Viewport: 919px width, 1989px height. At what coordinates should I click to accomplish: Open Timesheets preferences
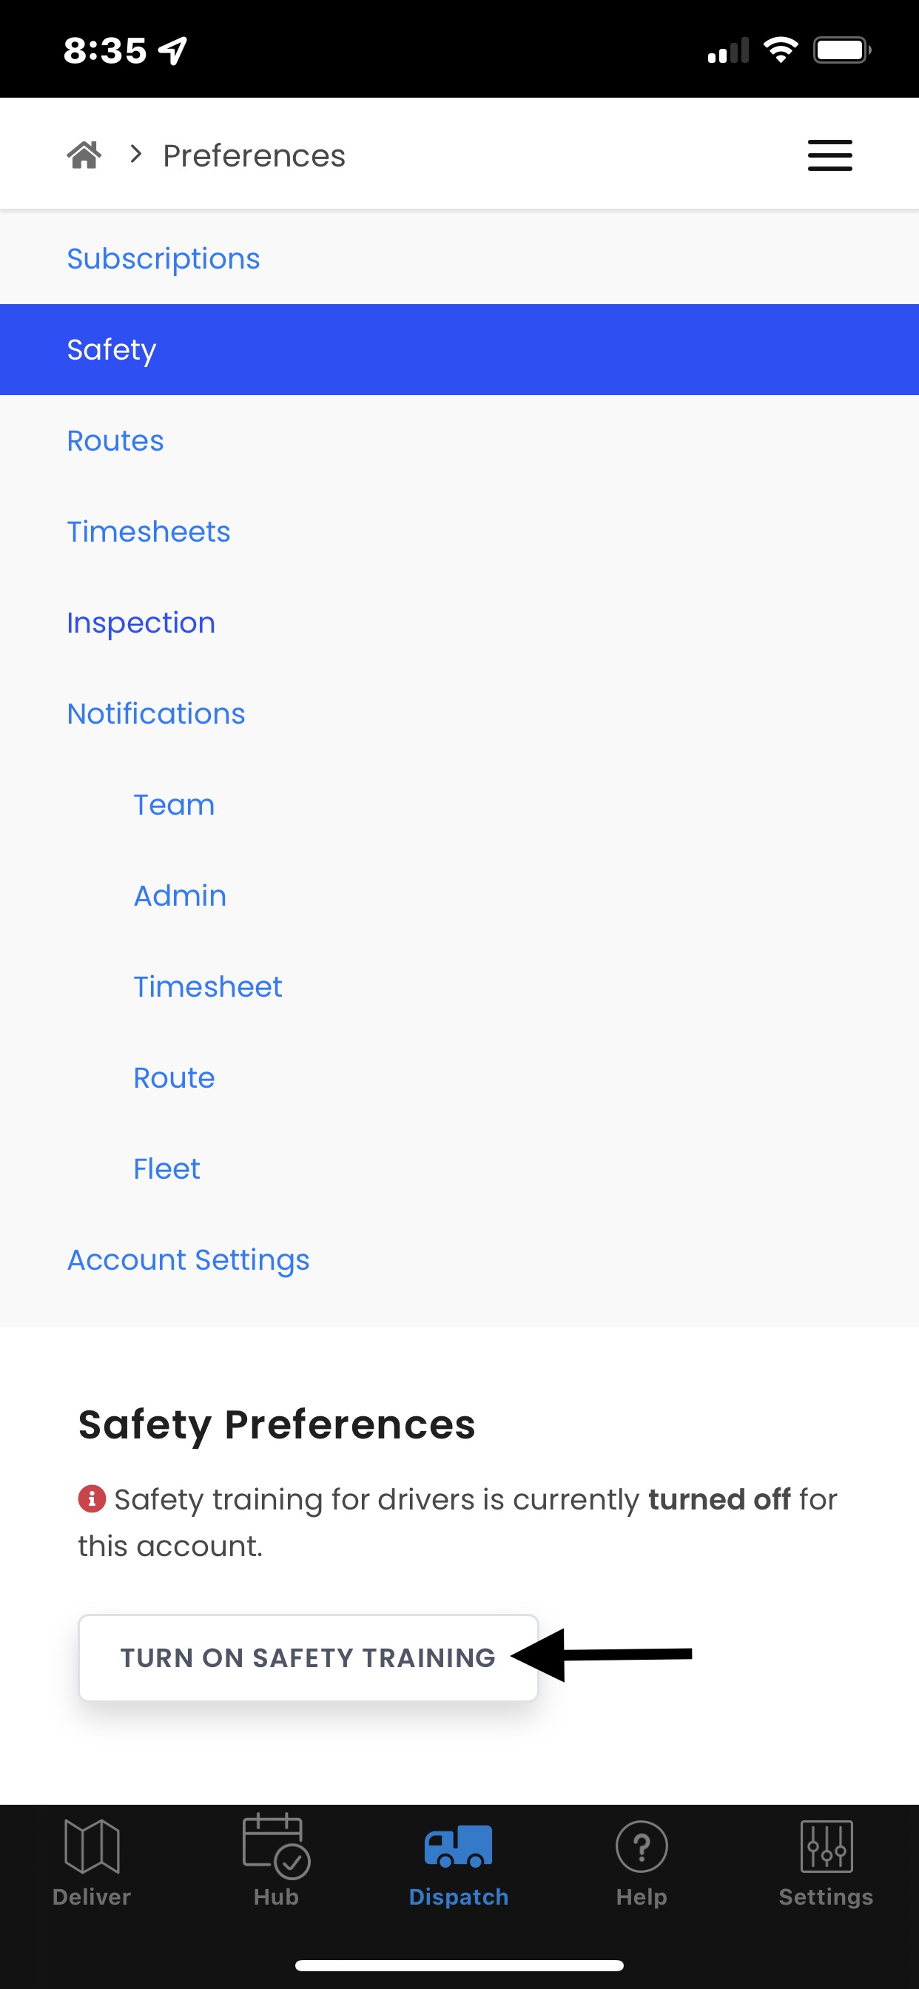[459, 532]
